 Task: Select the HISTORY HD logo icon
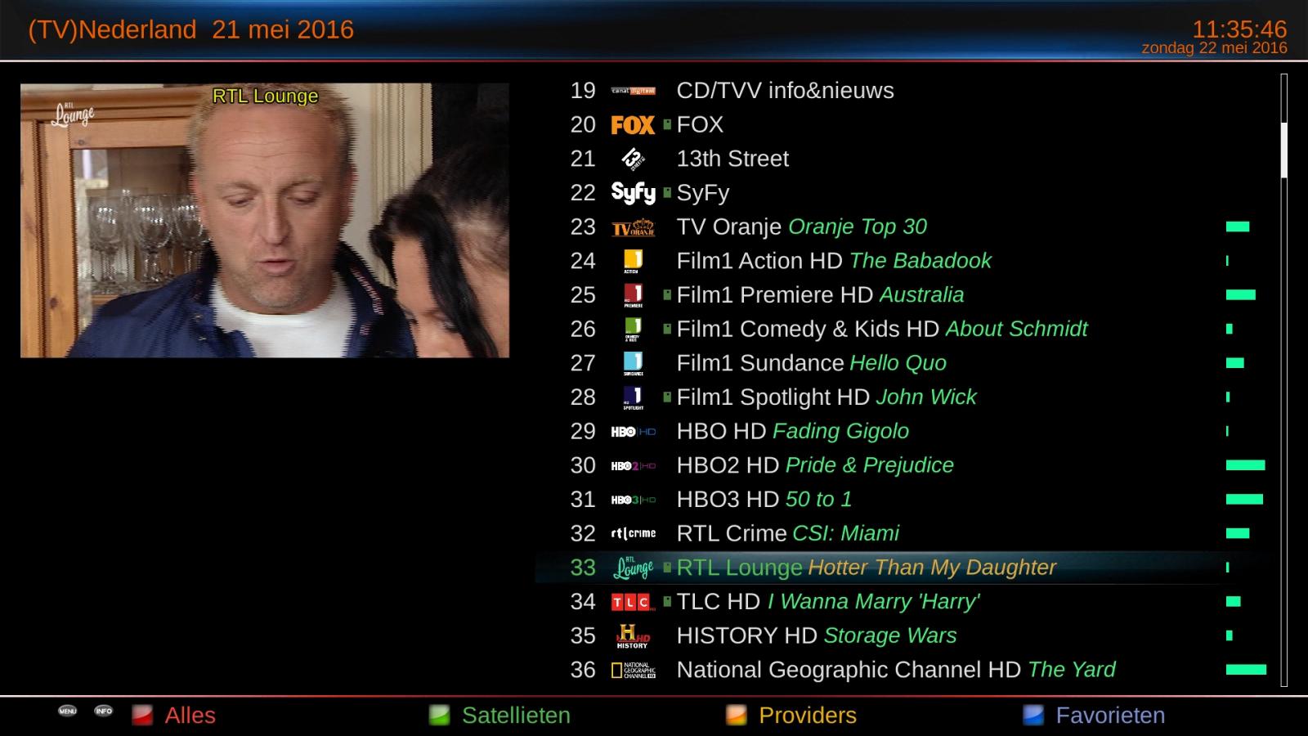pos(633,636)
